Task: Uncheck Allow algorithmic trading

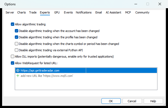Action: click(x=12, y=24)
